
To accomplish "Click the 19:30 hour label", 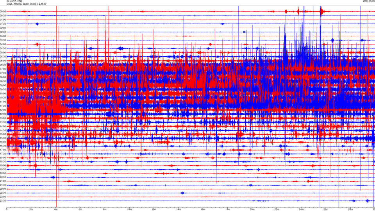I will (x=3, y=169).
